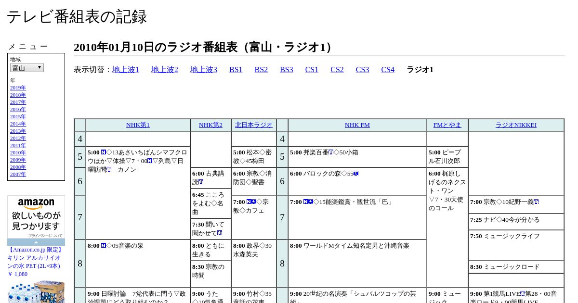Image resolution: width=578 pixels, height=303 pixels.
Task: Switch to the BS1 listing
Action: pos(236,70)
